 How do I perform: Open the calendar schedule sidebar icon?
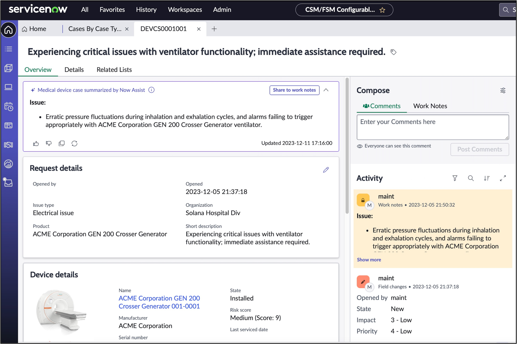(x=8, y=106)
